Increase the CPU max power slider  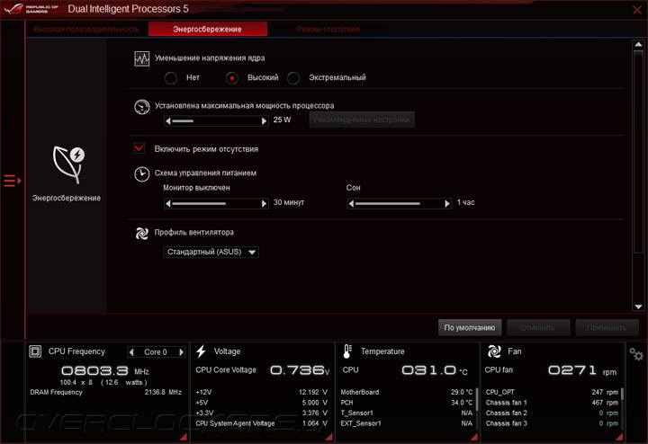click(x=264, y=121)
